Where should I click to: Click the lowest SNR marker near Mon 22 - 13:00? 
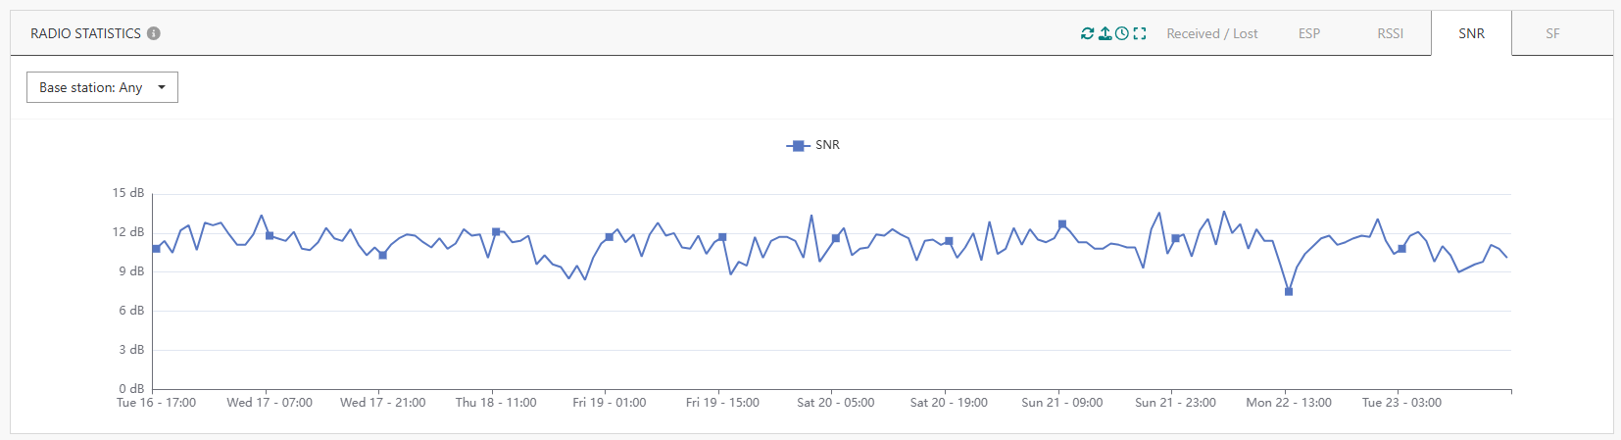coord(1289,291)
